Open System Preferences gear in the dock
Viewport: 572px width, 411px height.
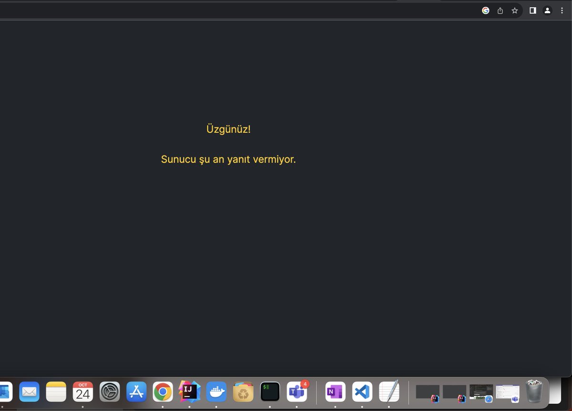tap(110, 392)
